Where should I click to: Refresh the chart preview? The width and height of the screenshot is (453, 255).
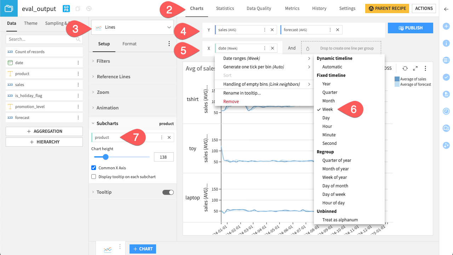[405, 68]
